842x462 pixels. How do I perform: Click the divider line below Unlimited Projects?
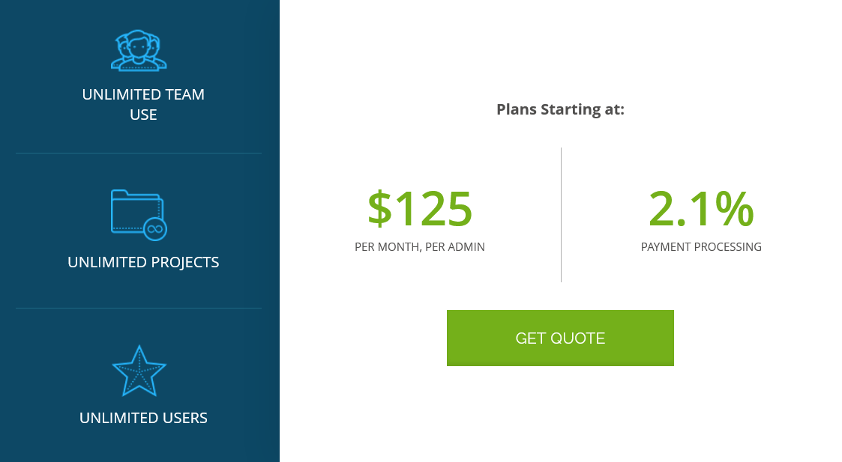click(139, 308)
